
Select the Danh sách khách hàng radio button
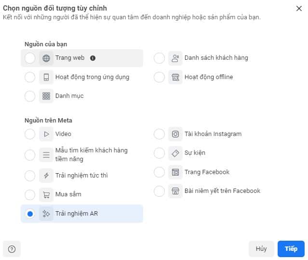click(x=159, y=58)
